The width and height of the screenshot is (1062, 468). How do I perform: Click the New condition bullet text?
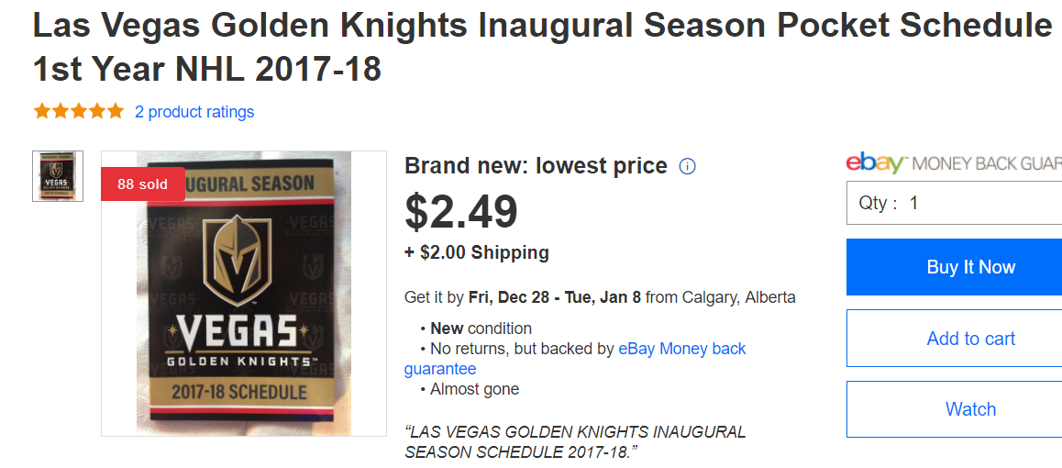click(x=481, y=329)
